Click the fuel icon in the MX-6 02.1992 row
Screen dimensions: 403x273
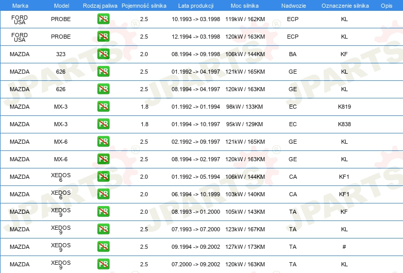click(103, 142)
